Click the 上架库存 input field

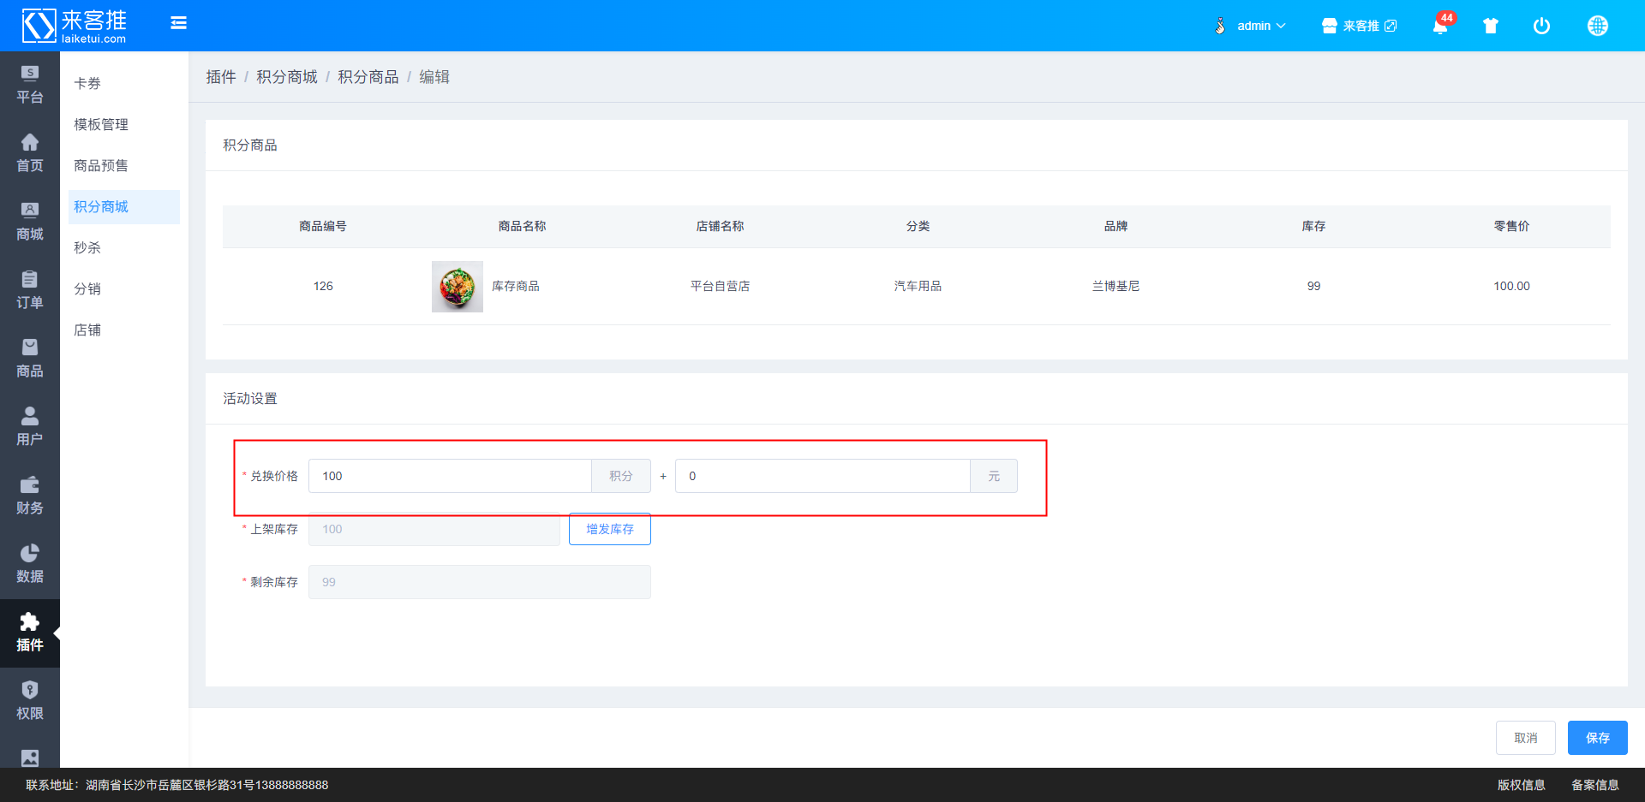click(434, 529)
